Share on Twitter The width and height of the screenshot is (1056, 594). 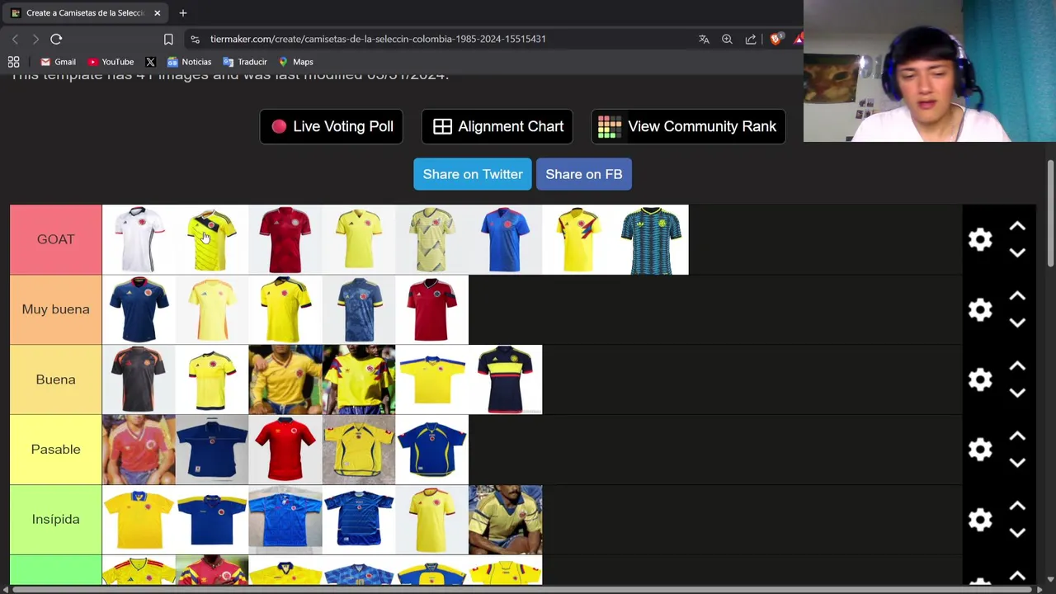pos(473,174)
